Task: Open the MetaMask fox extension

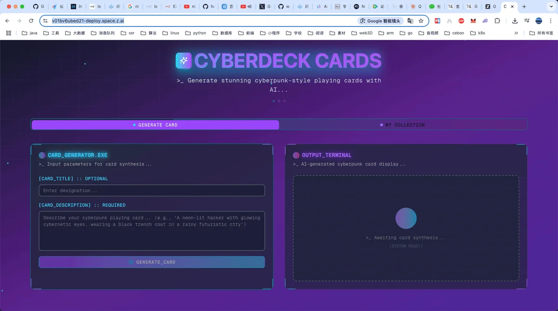Action: tap(473, 21)
